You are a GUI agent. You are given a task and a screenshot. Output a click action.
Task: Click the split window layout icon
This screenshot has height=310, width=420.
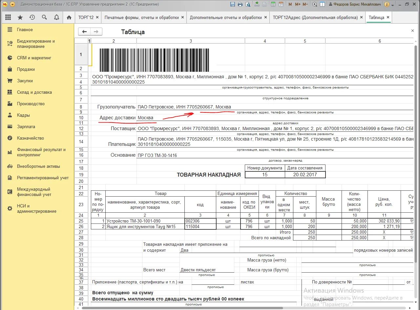coord(323,5)
